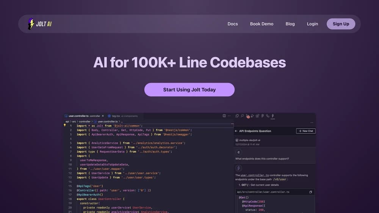Click the headline 'AI for 100K+ Line Codebases'

(189, 62)
